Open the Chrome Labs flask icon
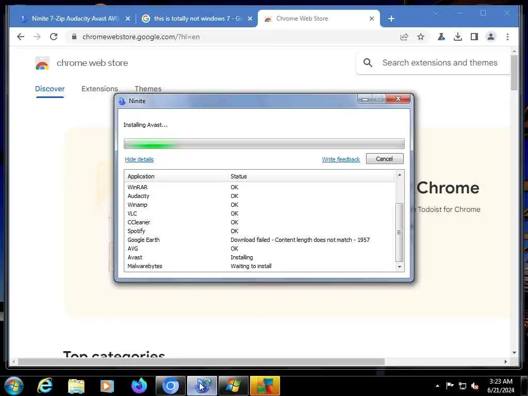528x396 pixels. tap(441, 37)
